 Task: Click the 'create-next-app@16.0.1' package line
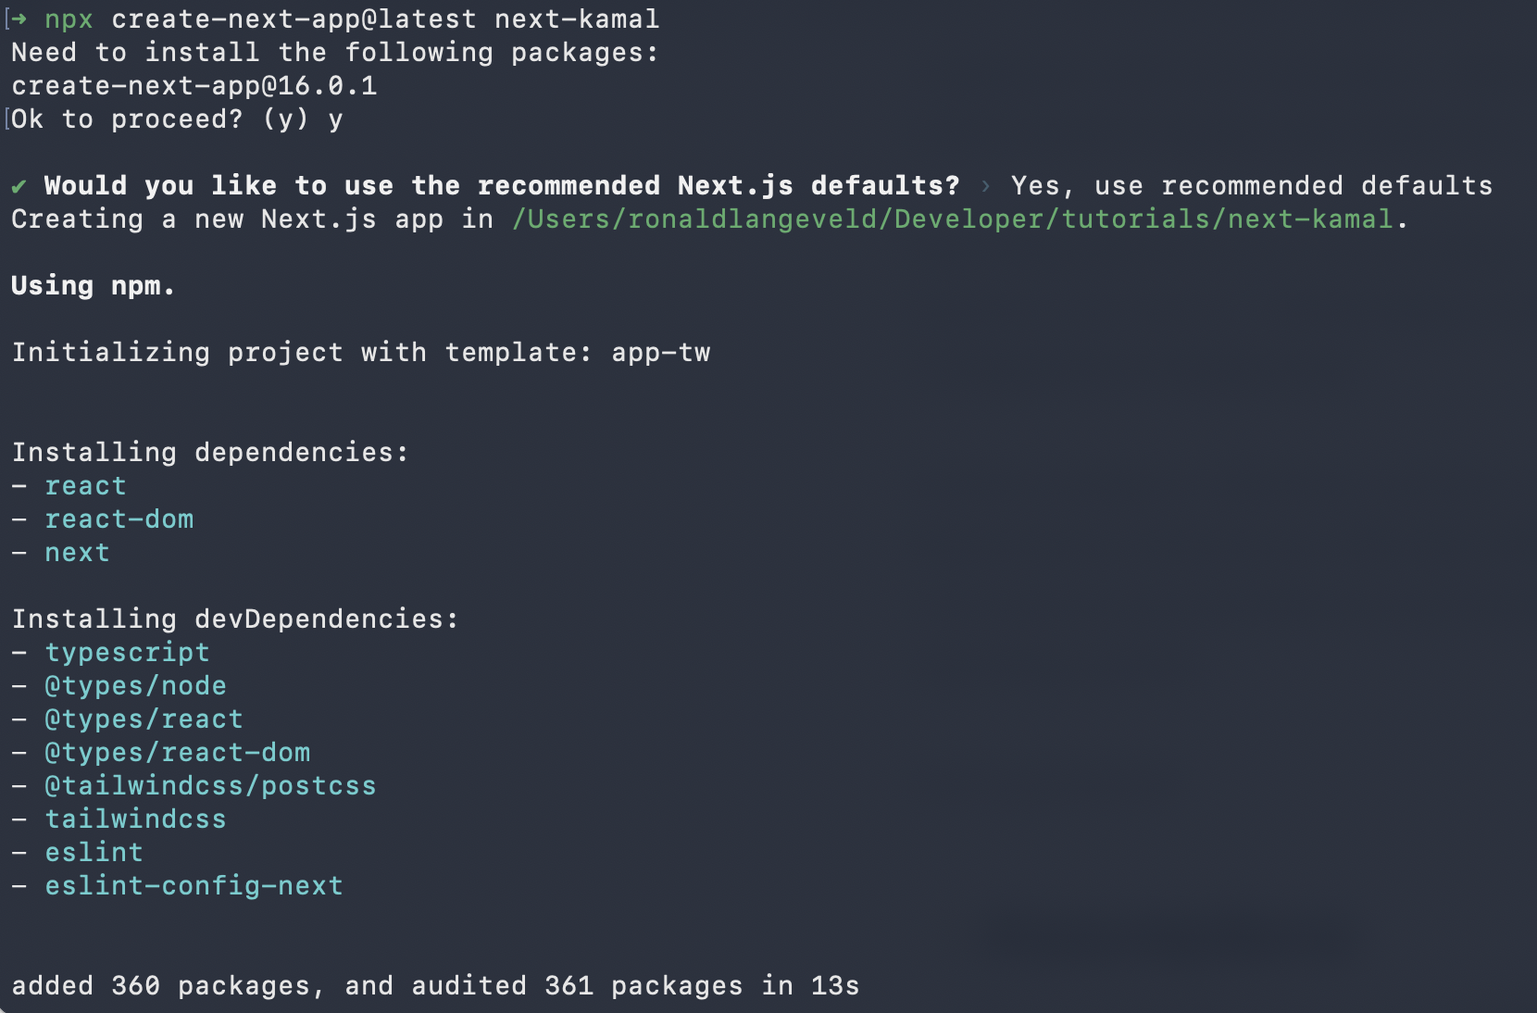coord(194,86)
